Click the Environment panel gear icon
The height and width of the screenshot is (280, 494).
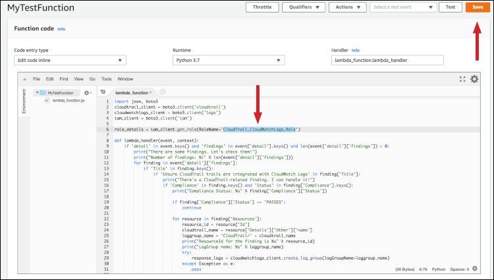point(86,93)
